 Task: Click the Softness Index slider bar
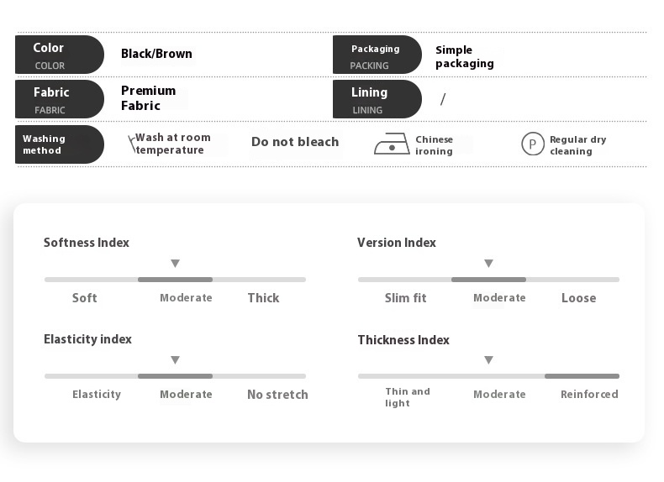coord(175,280)
